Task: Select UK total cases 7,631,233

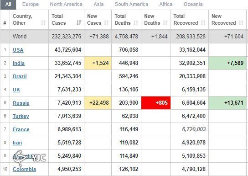Action: click(x=69, y=90)
